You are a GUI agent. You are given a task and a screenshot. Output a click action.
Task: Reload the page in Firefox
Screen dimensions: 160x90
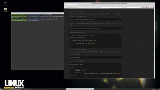click(x=122, y=7)
